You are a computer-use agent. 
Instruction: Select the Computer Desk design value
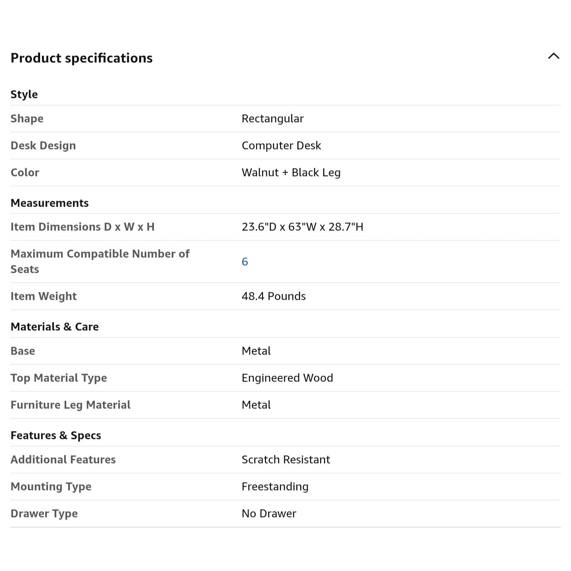click(282, 146)
